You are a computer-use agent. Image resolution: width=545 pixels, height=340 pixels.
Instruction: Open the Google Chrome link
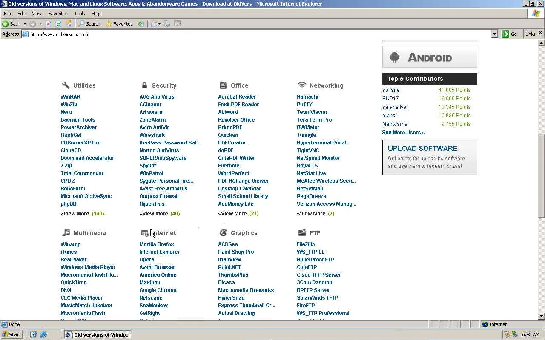[158, 290]
